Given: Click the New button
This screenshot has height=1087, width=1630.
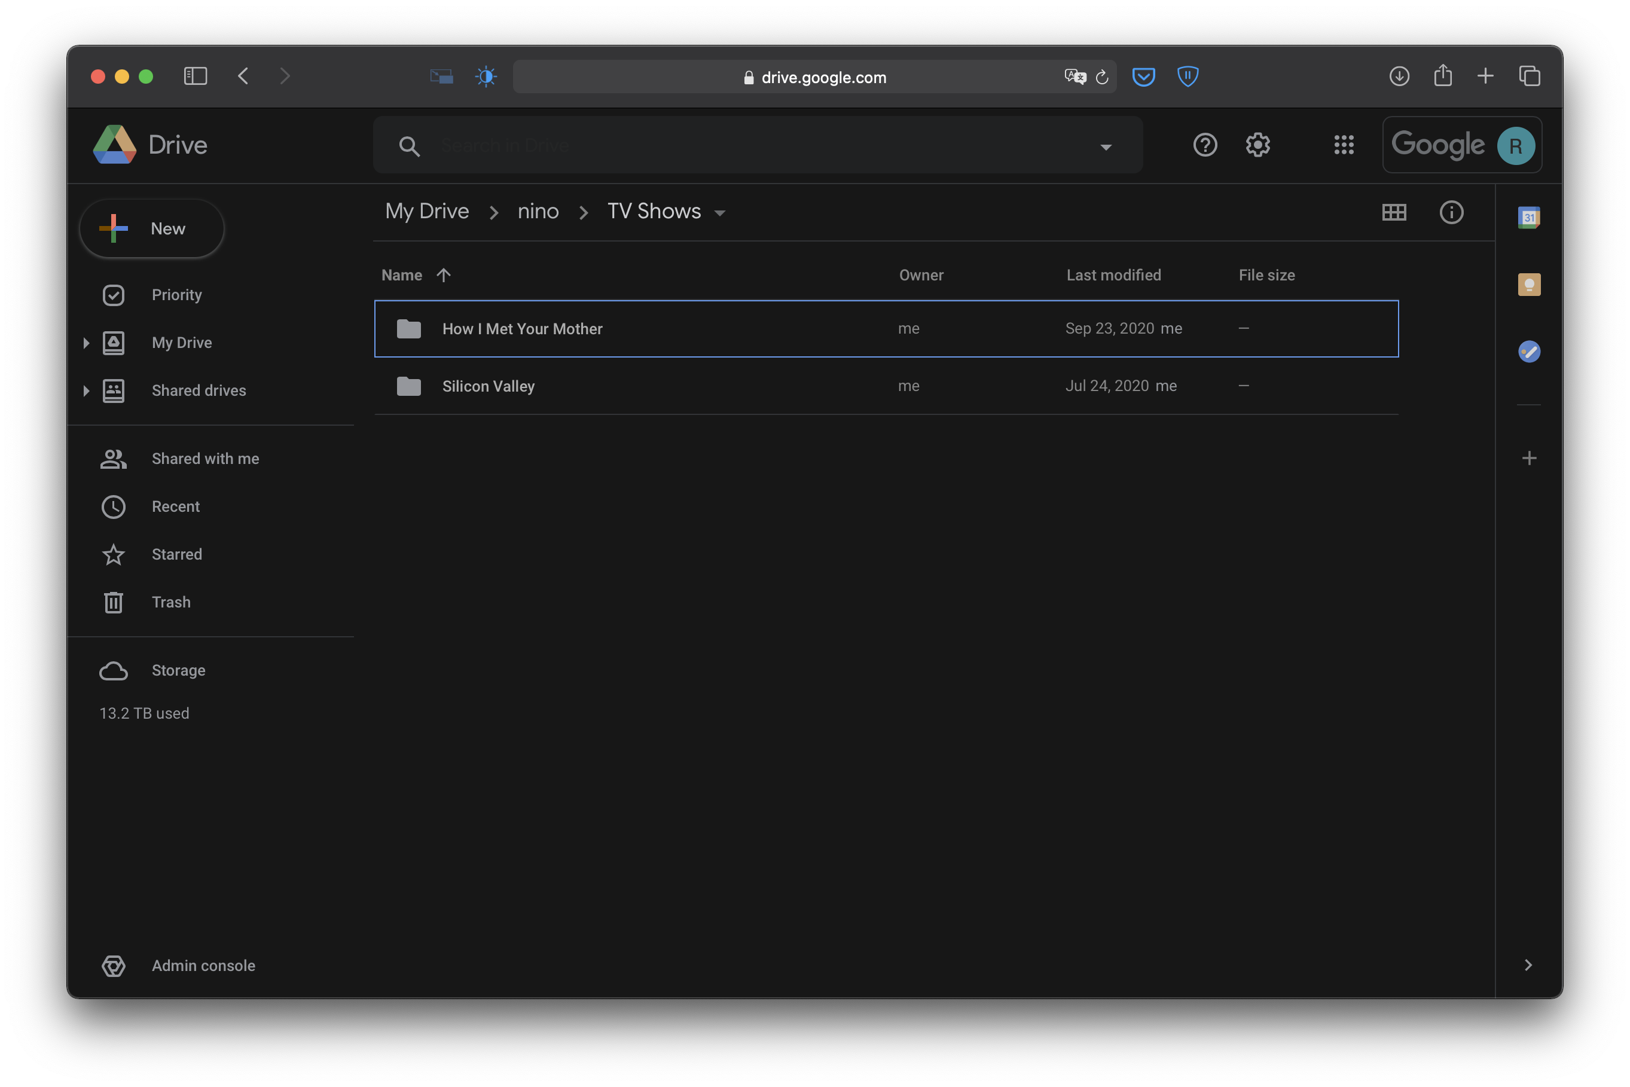Looking at the screenshot, I should [x=152, y=229].
